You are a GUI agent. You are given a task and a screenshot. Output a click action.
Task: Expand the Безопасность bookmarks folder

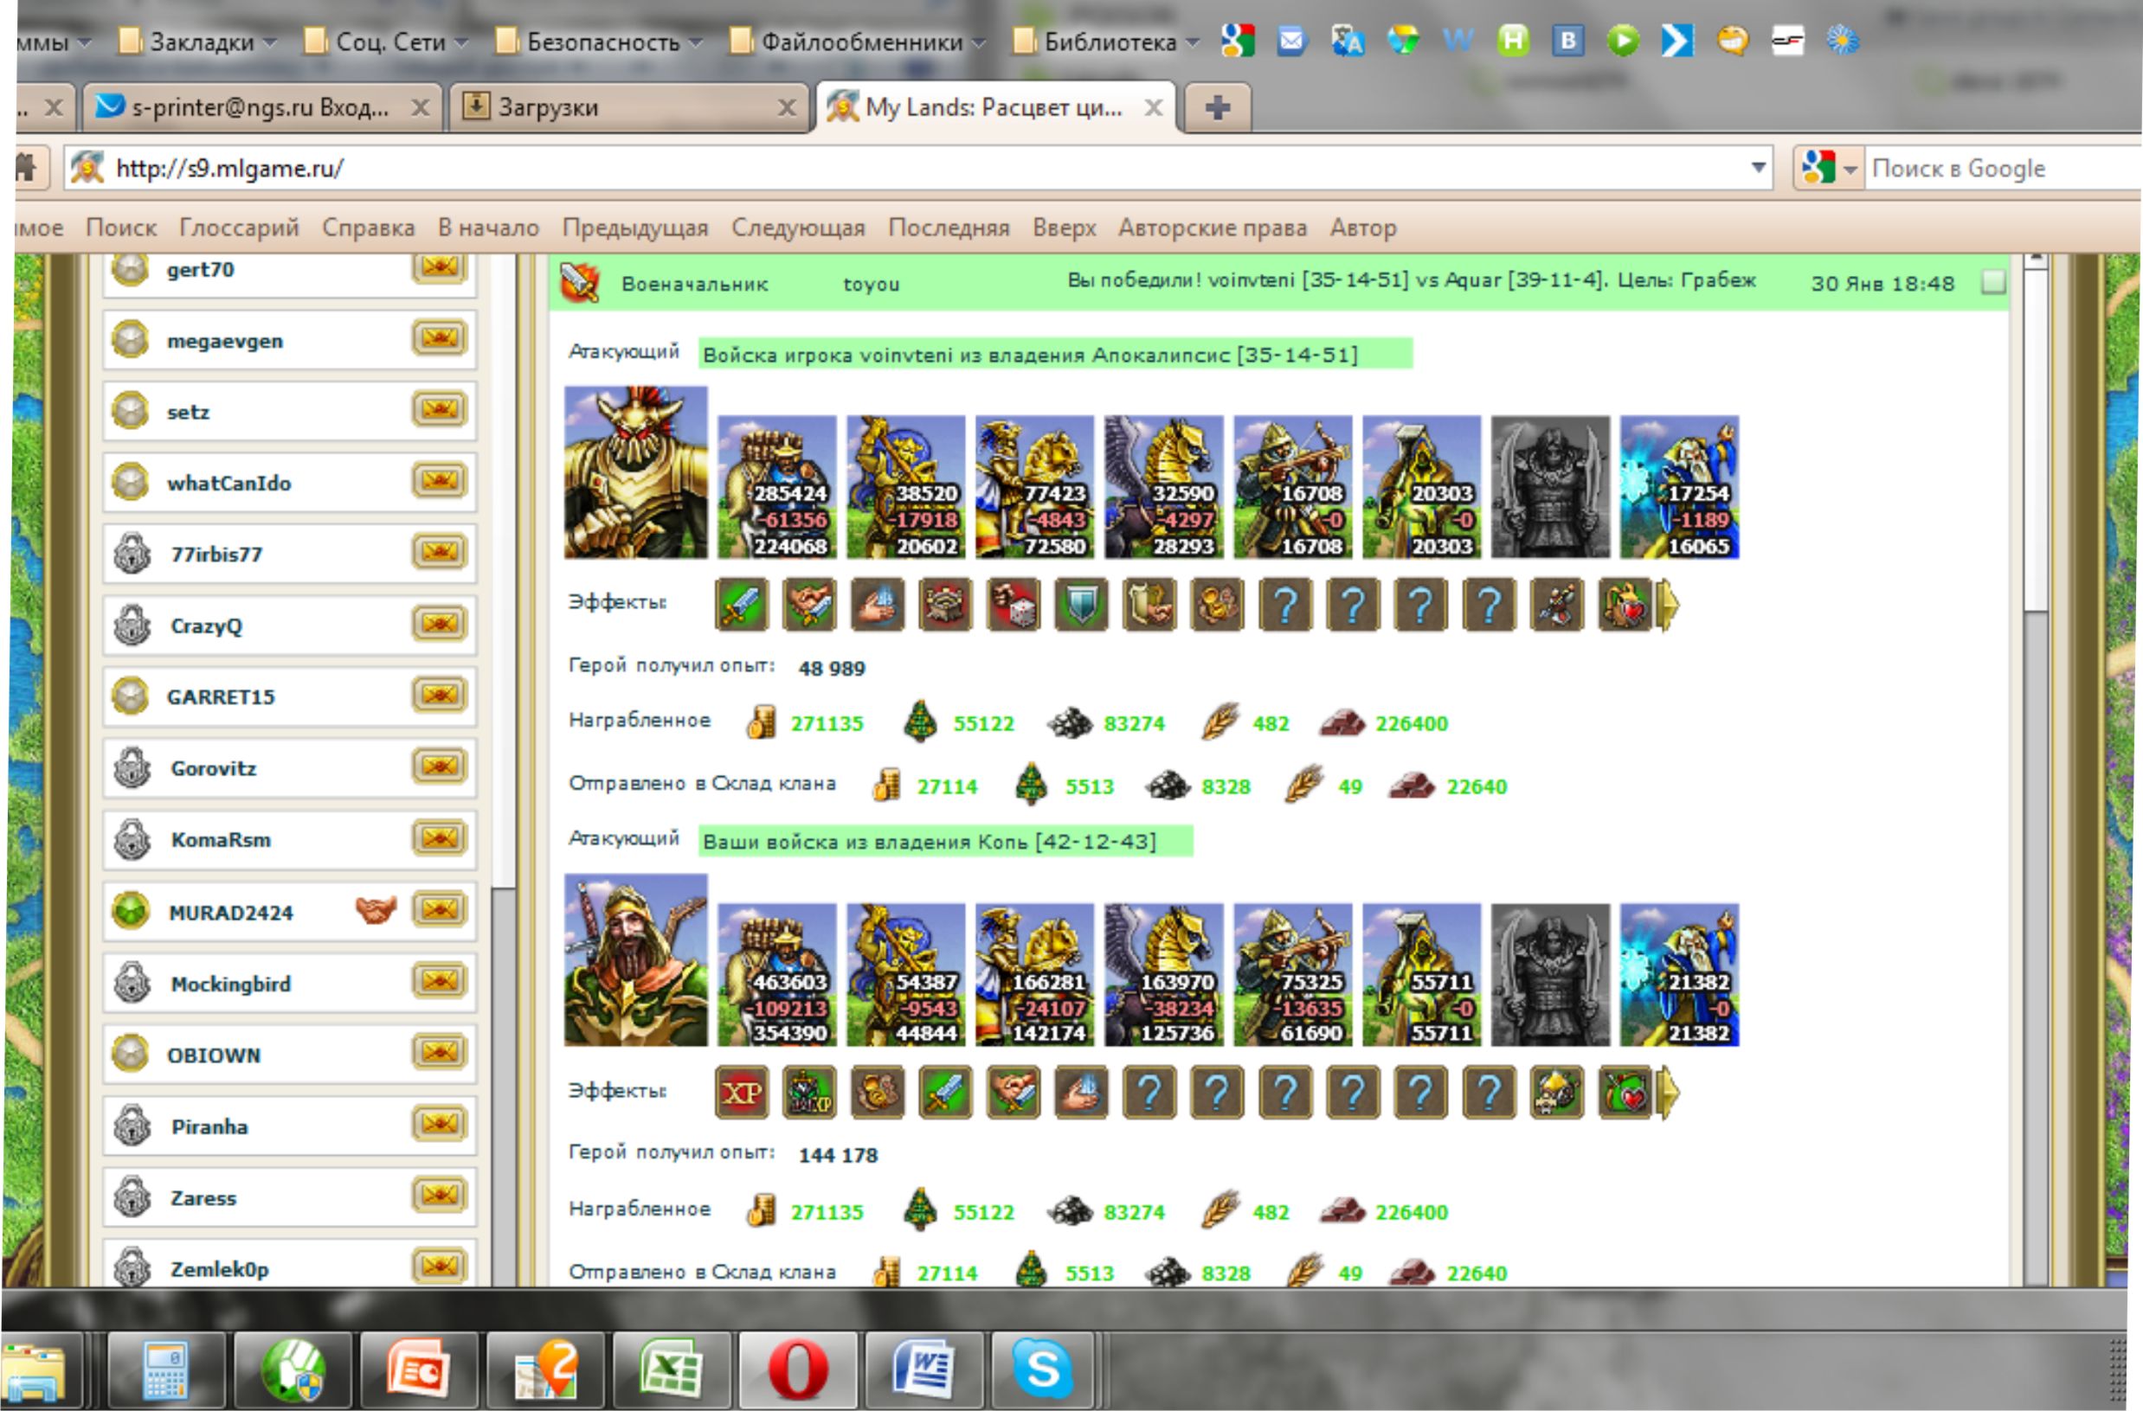pos(600,42)
